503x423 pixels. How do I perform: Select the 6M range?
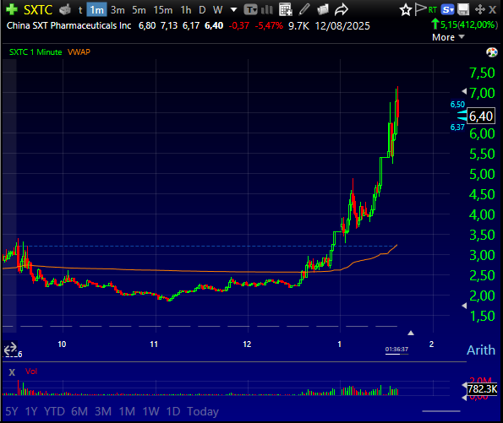[79, 411]
